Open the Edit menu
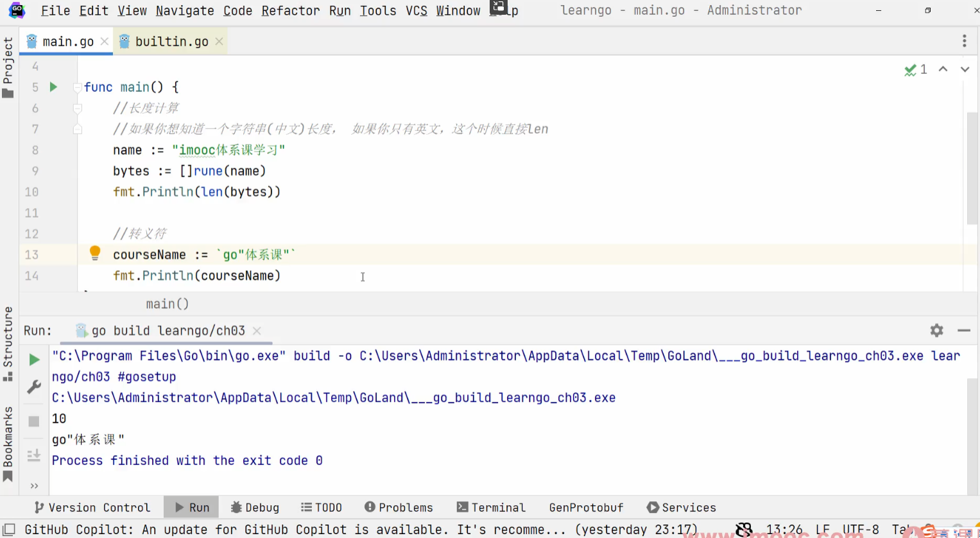Image resolution: width=980 pixels, height=538 pixels. tap(94, 10)
